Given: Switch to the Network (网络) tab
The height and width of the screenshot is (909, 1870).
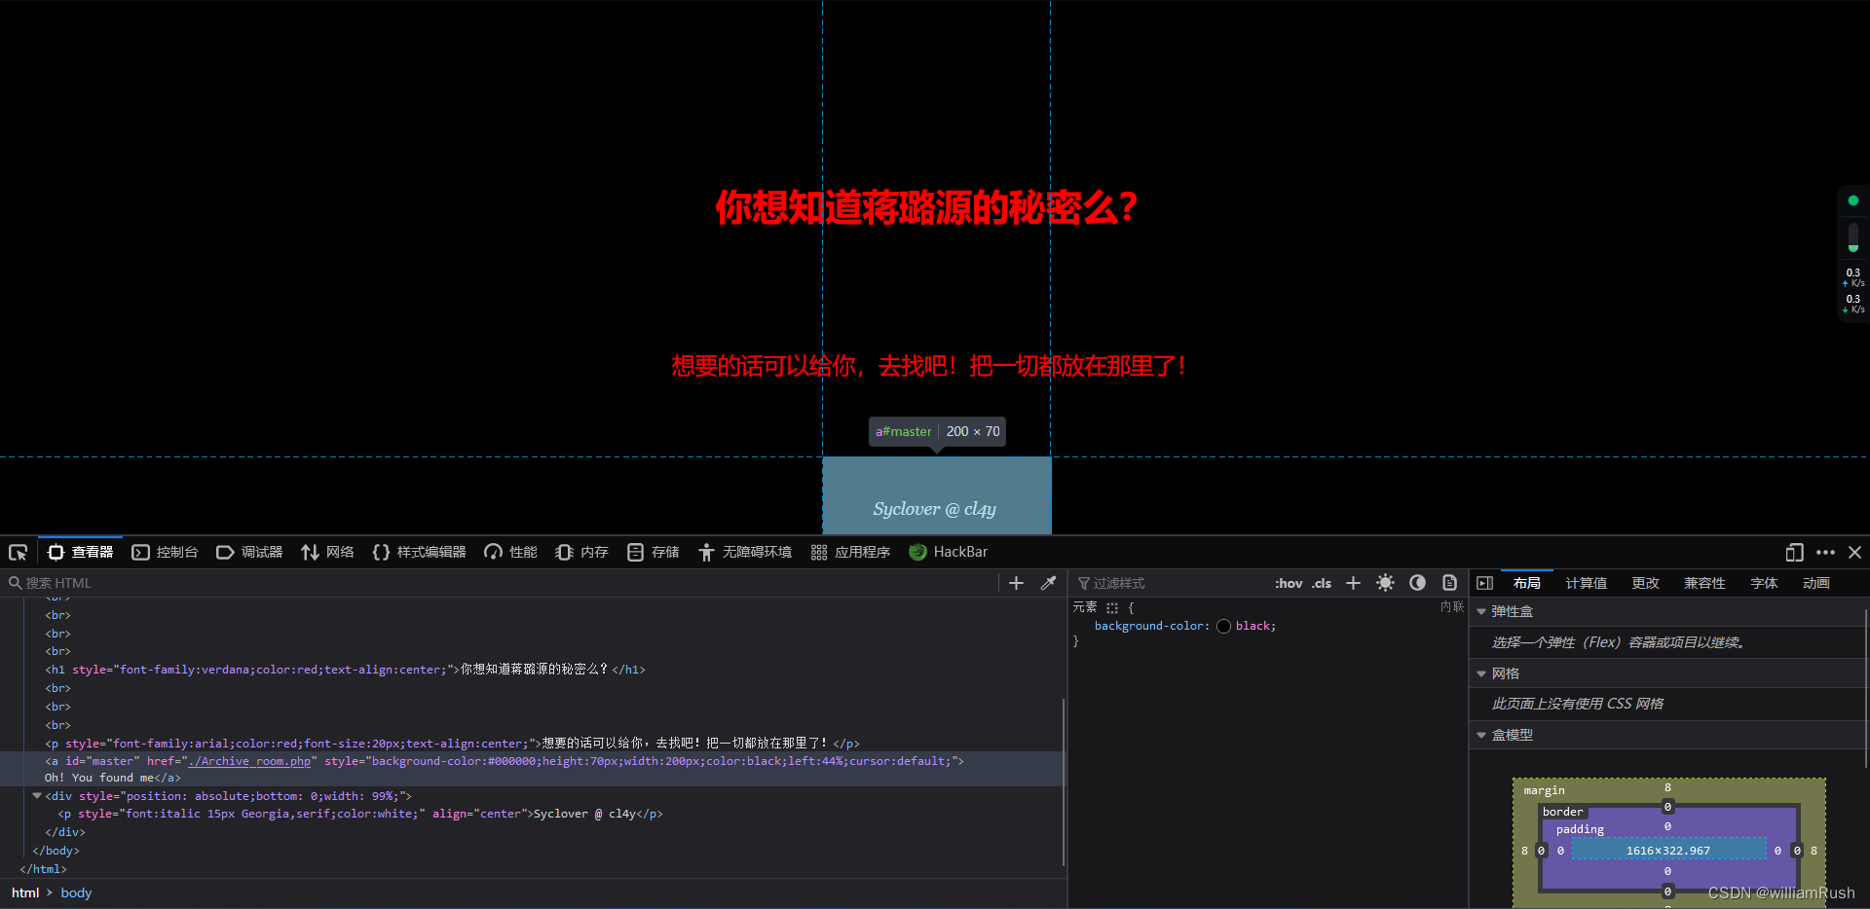Looking at the screenshot, I should [x=327, y=553].
